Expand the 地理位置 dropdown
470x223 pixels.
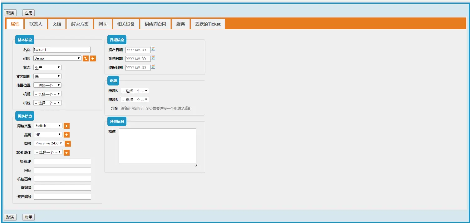[47, 85]
